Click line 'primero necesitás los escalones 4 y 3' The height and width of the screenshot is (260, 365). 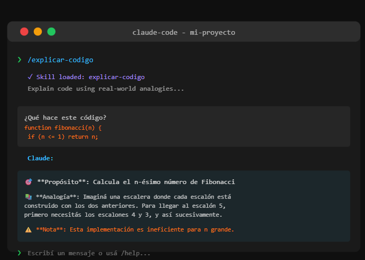123,215
